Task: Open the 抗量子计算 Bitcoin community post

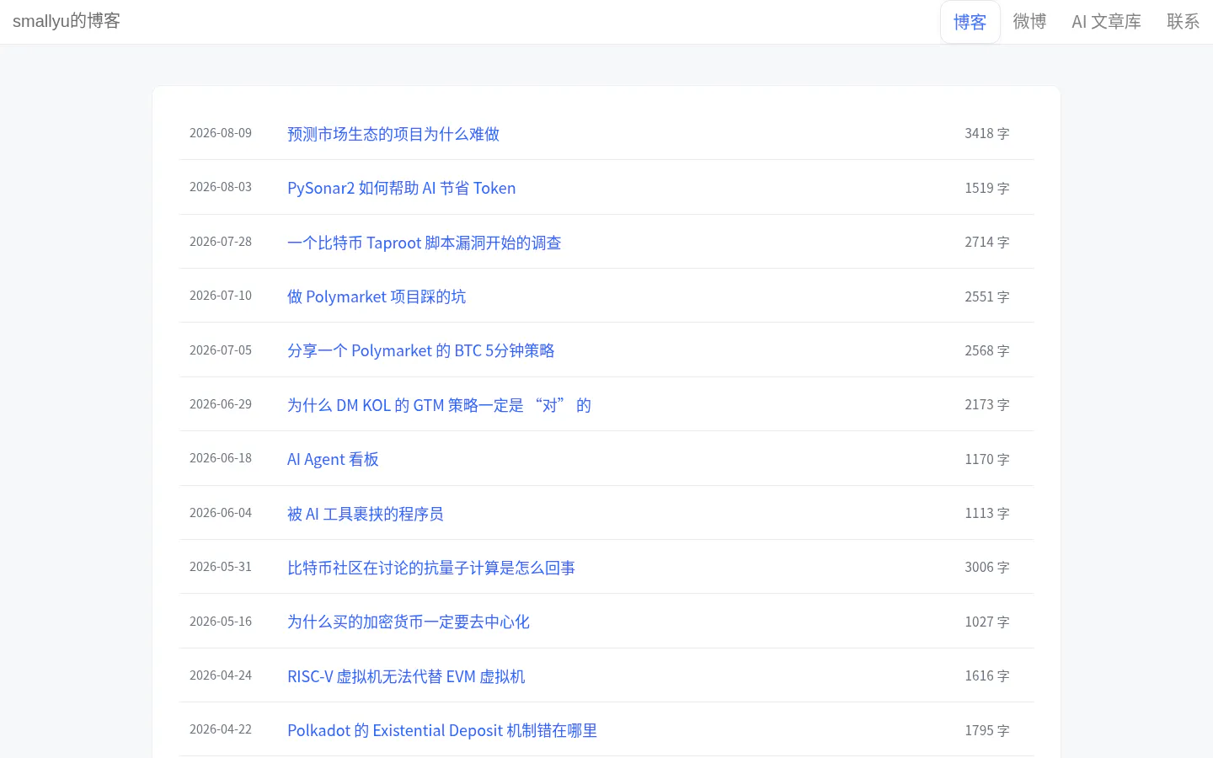Action: tap(431, 568)
